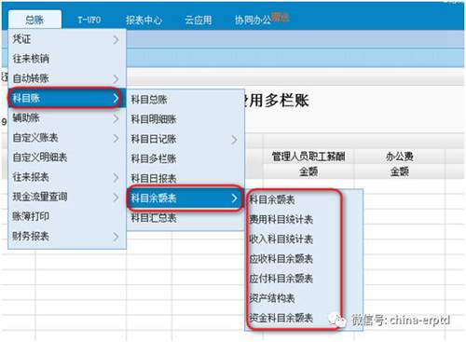This screenshot has width=466, height=342.
Task: Expand the 自动转账 submenu chevron
Action: pyautogui.click(x=116, y=78)
